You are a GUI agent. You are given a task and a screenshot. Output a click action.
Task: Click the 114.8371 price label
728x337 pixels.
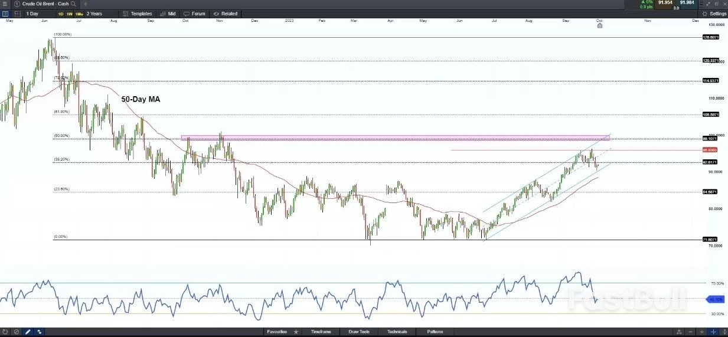(710, 81)
